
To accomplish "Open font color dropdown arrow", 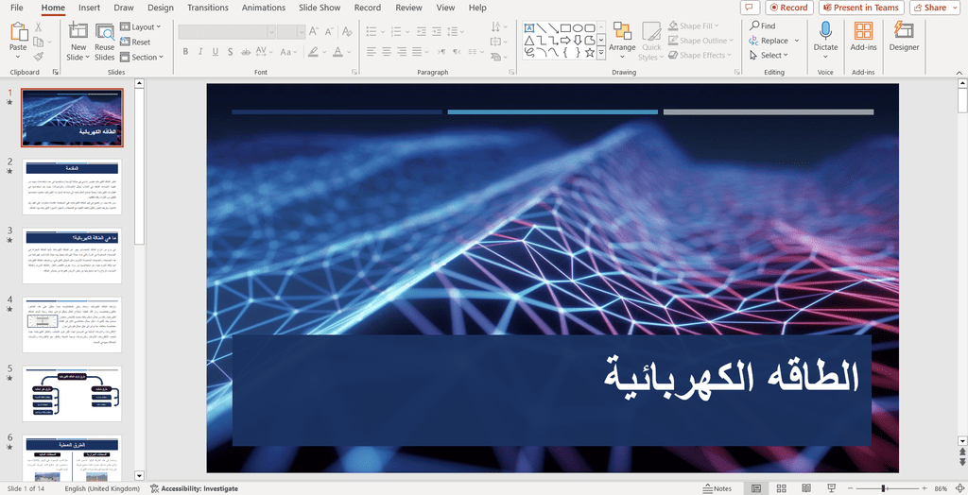I will [x=350, y=52].
